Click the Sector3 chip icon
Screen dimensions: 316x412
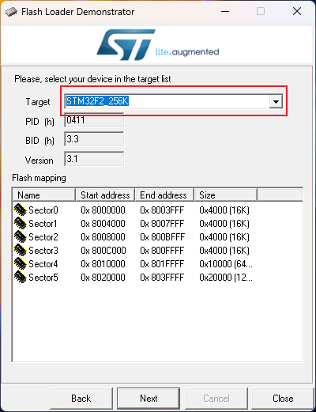coord(21,250)
